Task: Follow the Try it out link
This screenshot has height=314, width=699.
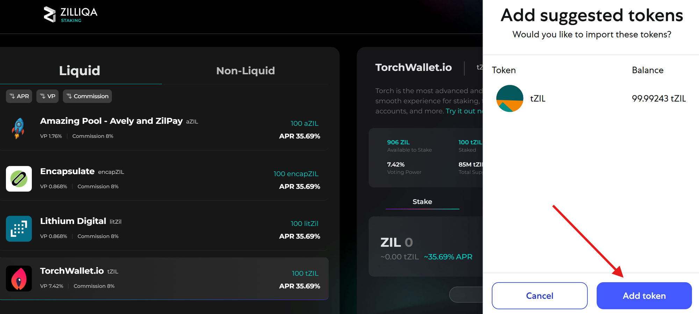Action: tap(464, 111)
